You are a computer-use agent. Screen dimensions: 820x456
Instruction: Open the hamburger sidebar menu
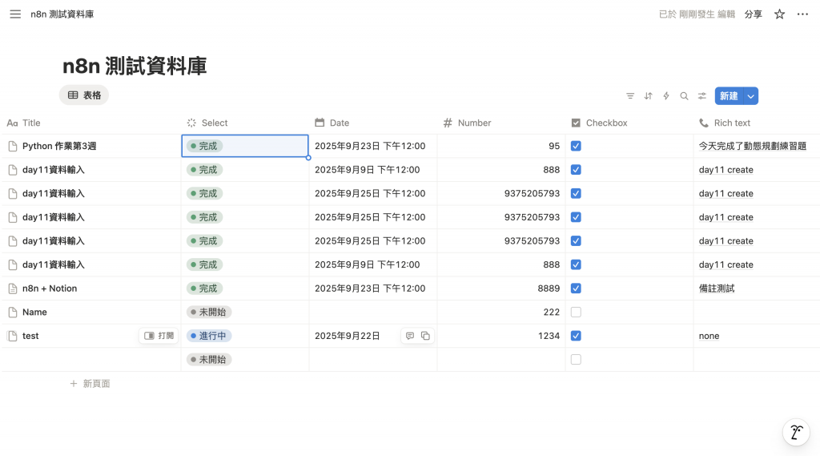(15, 14)
